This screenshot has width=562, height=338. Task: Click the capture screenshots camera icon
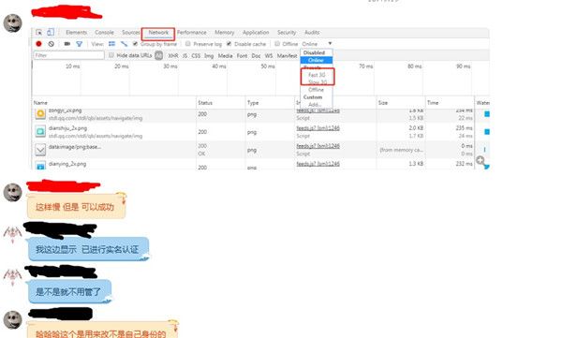(x=67, y=44)
